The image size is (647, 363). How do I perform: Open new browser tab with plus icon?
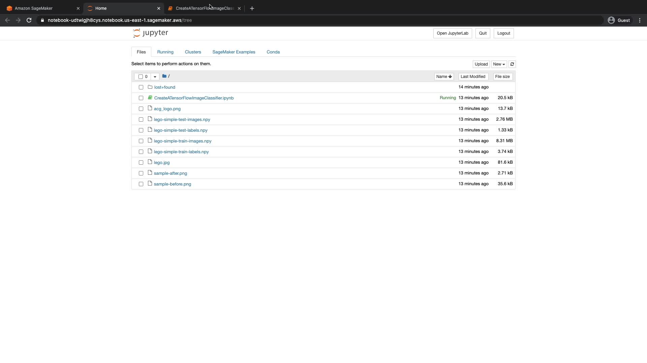(x=252, y=8)
